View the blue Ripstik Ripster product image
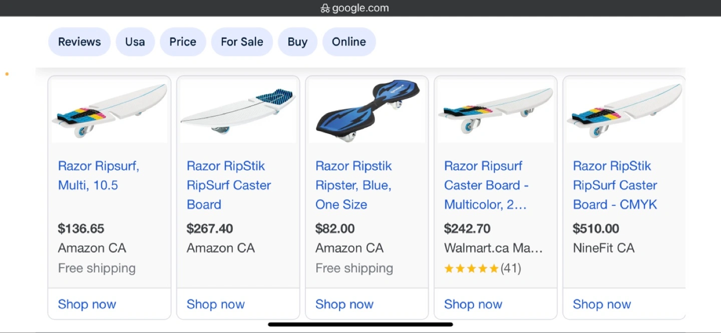 click(x=367, y=111)
